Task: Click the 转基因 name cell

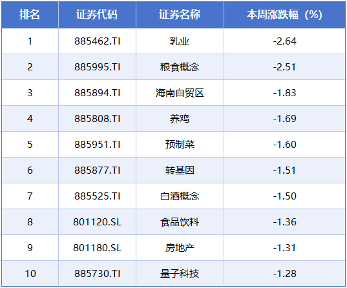Action: click(x=180, y=170)
